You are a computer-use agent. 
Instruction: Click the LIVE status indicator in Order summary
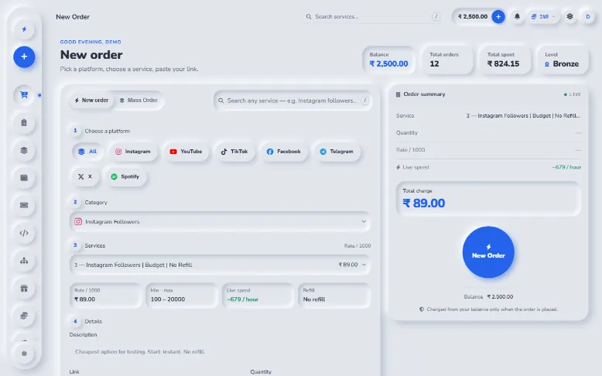(x=572, y=94)
